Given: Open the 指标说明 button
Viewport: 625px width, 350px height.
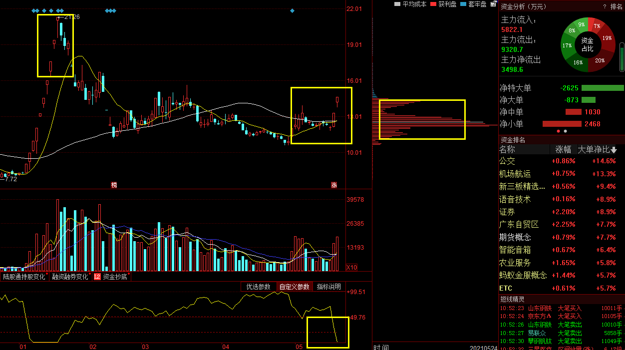Looking at the screenshot, I should [328, 287].
